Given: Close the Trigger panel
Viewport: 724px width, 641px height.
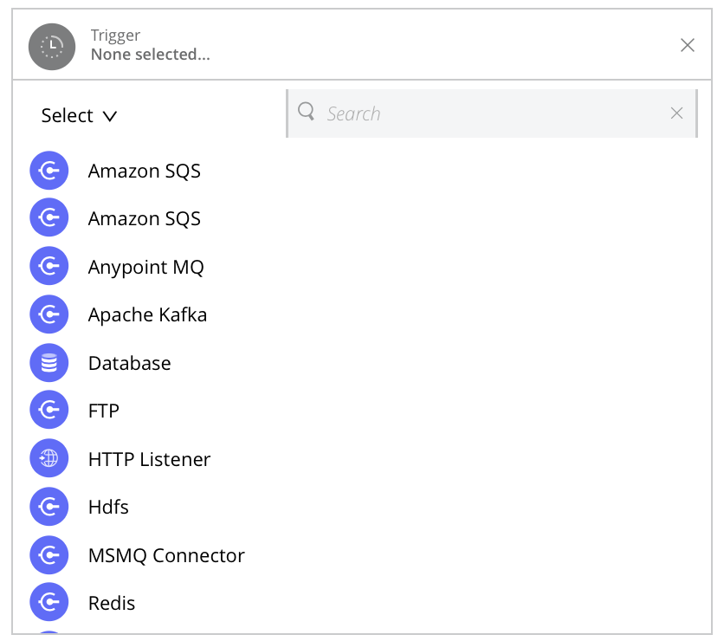Looking at the screenshot, I should [688, 46].
